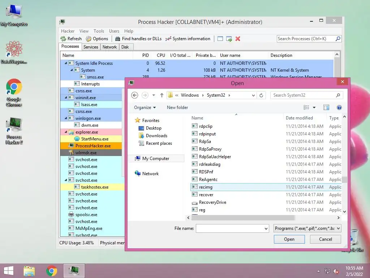The height and width of the screenshot is (278, 370).
Task: Click find window and thread icon
Action: click(229, 39)
